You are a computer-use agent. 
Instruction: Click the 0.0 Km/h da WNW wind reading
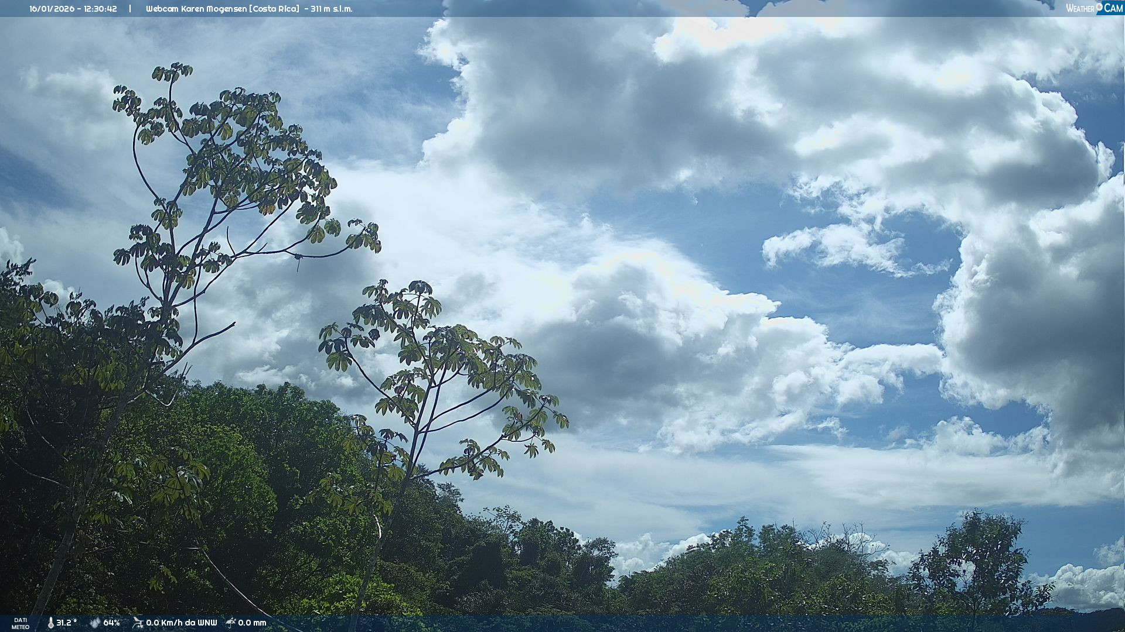(181, 623)
